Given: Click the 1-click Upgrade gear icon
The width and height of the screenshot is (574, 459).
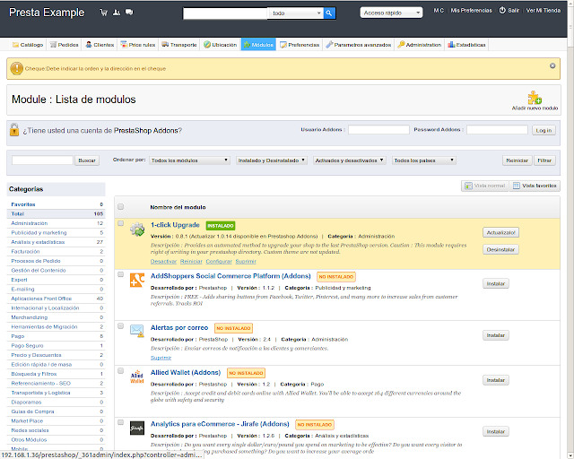Looking at the screenshot, I should 137,229.
